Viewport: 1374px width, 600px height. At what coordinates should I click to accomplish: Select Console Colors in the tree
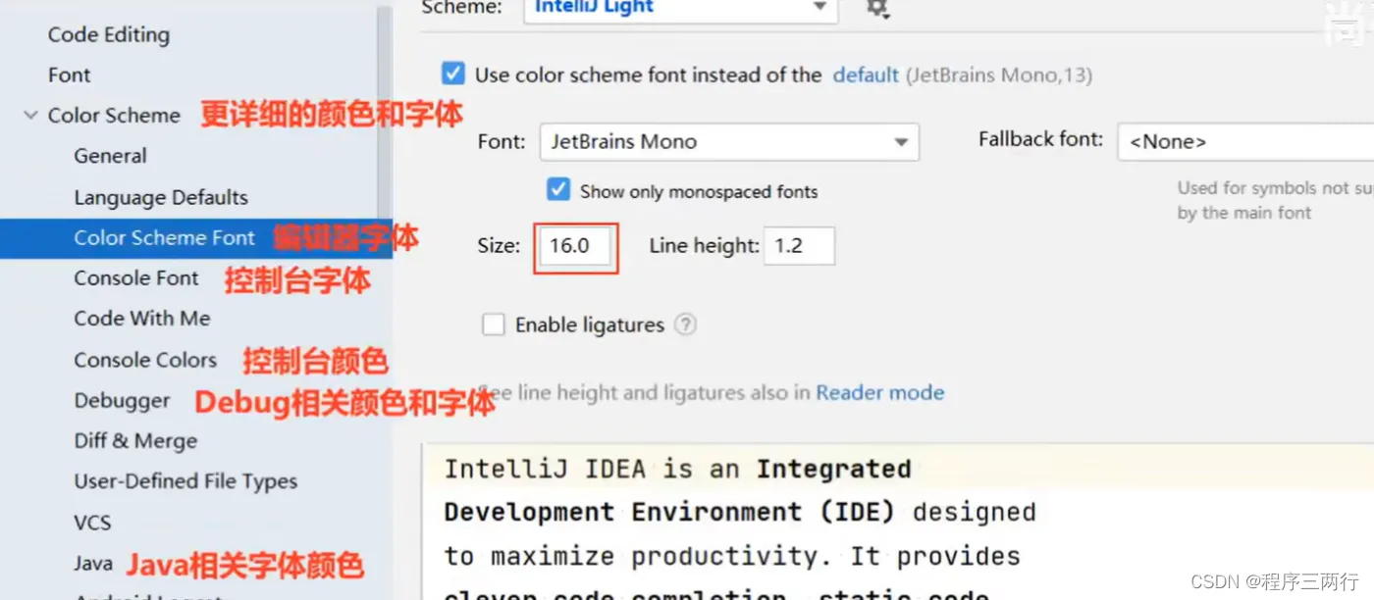click(x=145, y=360)
